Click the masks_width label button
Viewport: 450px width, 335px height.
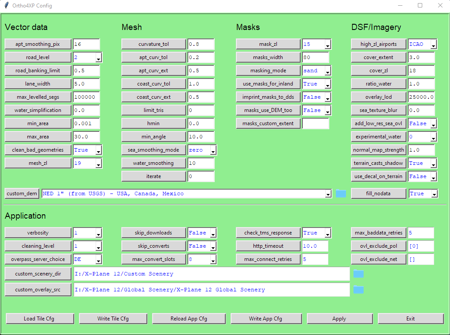click(268, 57)
